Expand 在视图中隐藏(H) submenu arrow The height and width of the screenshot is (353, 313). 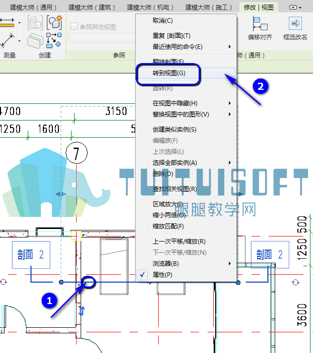pos(229,103)
